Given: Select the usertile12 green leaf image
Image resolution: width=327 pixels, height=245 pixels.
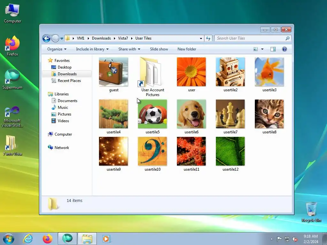Looking at the screenshot, I should coord(230,151).
